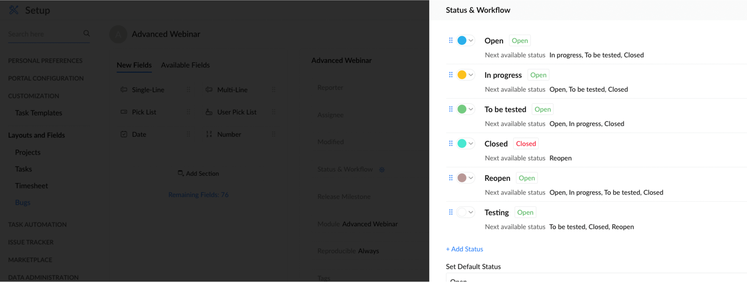This screenshot has width=747, height=282.
Task: Open Portal Configuration menu section
Action: pos(46,78)
